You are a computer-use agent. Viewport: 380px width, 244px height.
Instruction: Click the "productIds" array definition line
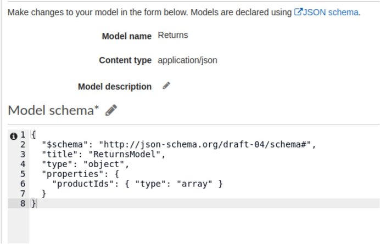coord(137,184)
